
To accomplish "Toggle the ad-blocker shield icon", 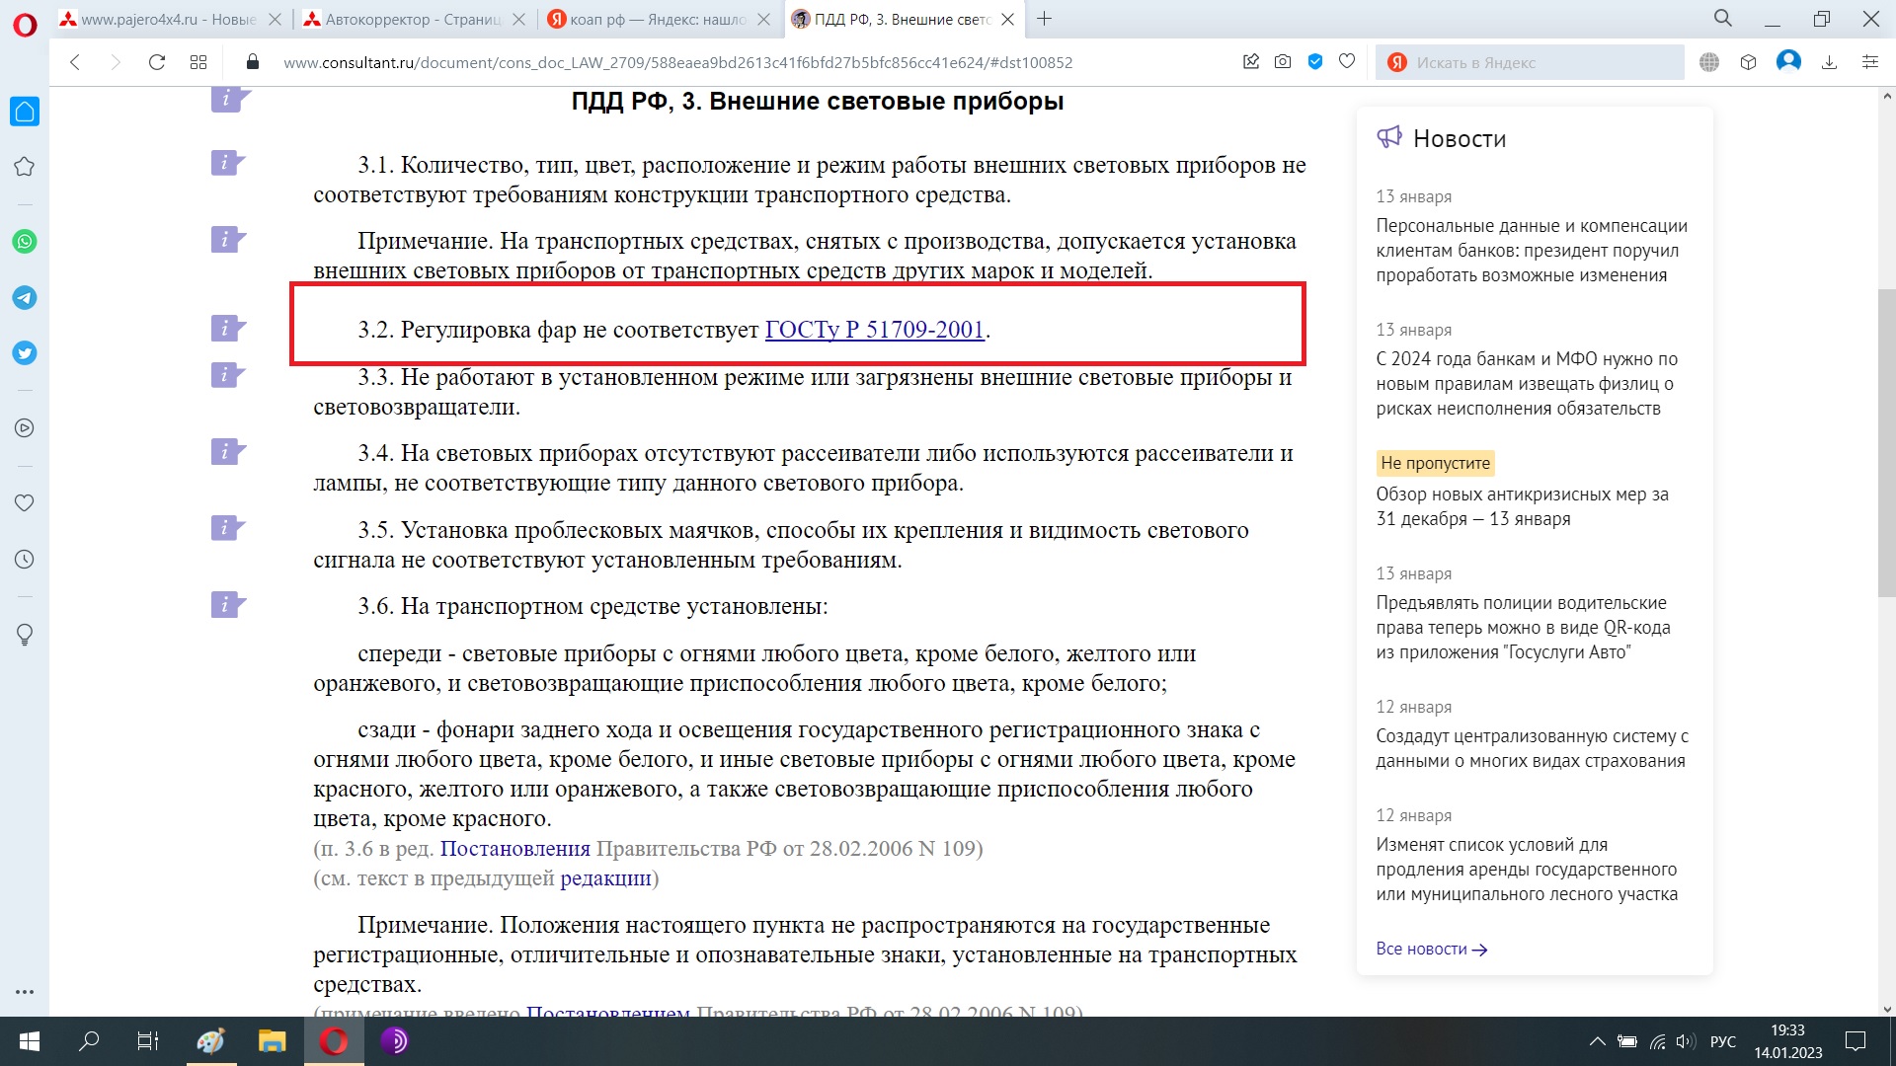I will [x=1315, y=62].
